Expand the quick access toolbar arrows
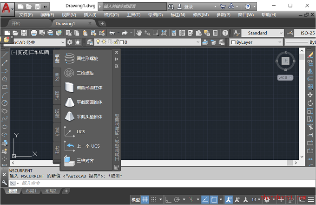 pyautogui.click(x=46, y=7)
